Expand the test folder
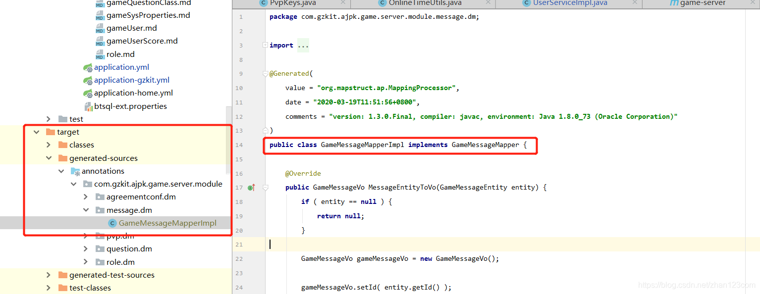This screenshot has width=760, height=294. click(48, 119)
